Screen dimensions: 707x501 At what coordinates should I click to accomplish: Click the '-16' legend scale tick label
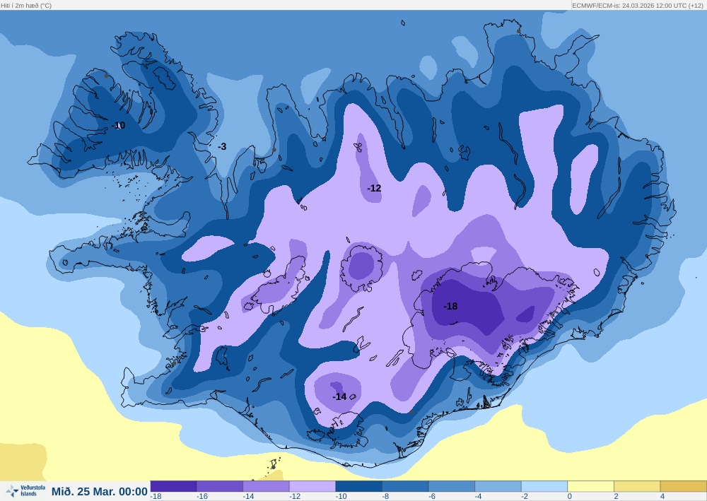pos(202,496)
